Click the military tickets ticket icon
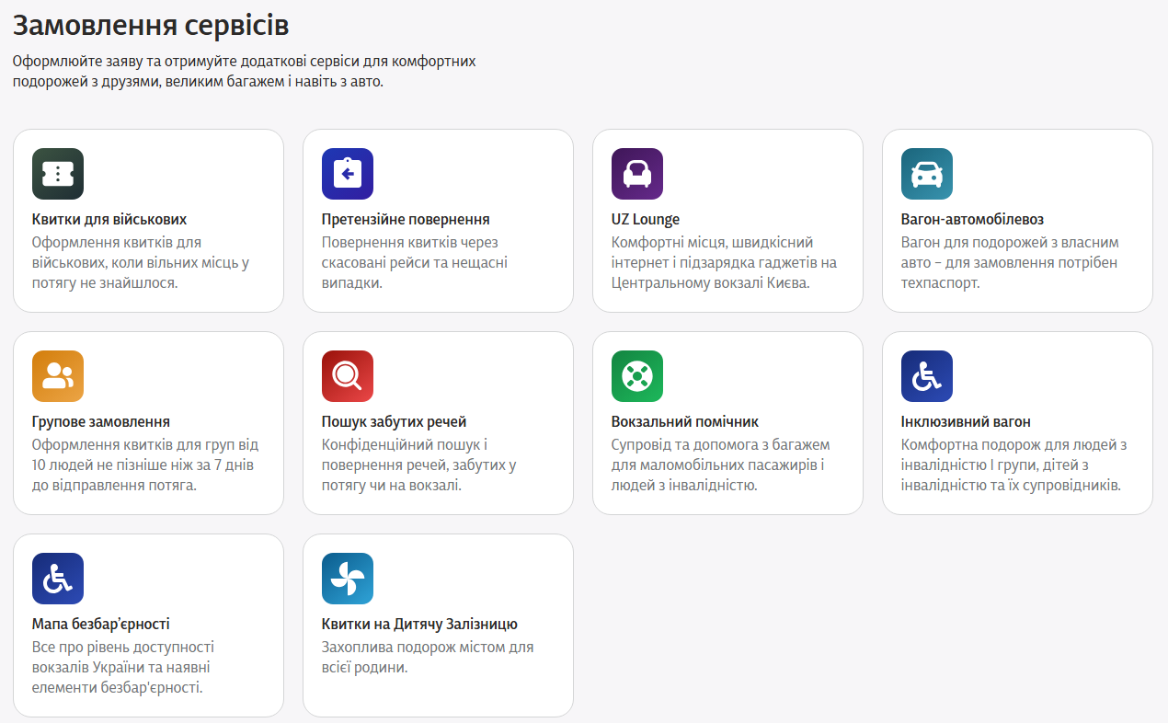 (58, 174)
